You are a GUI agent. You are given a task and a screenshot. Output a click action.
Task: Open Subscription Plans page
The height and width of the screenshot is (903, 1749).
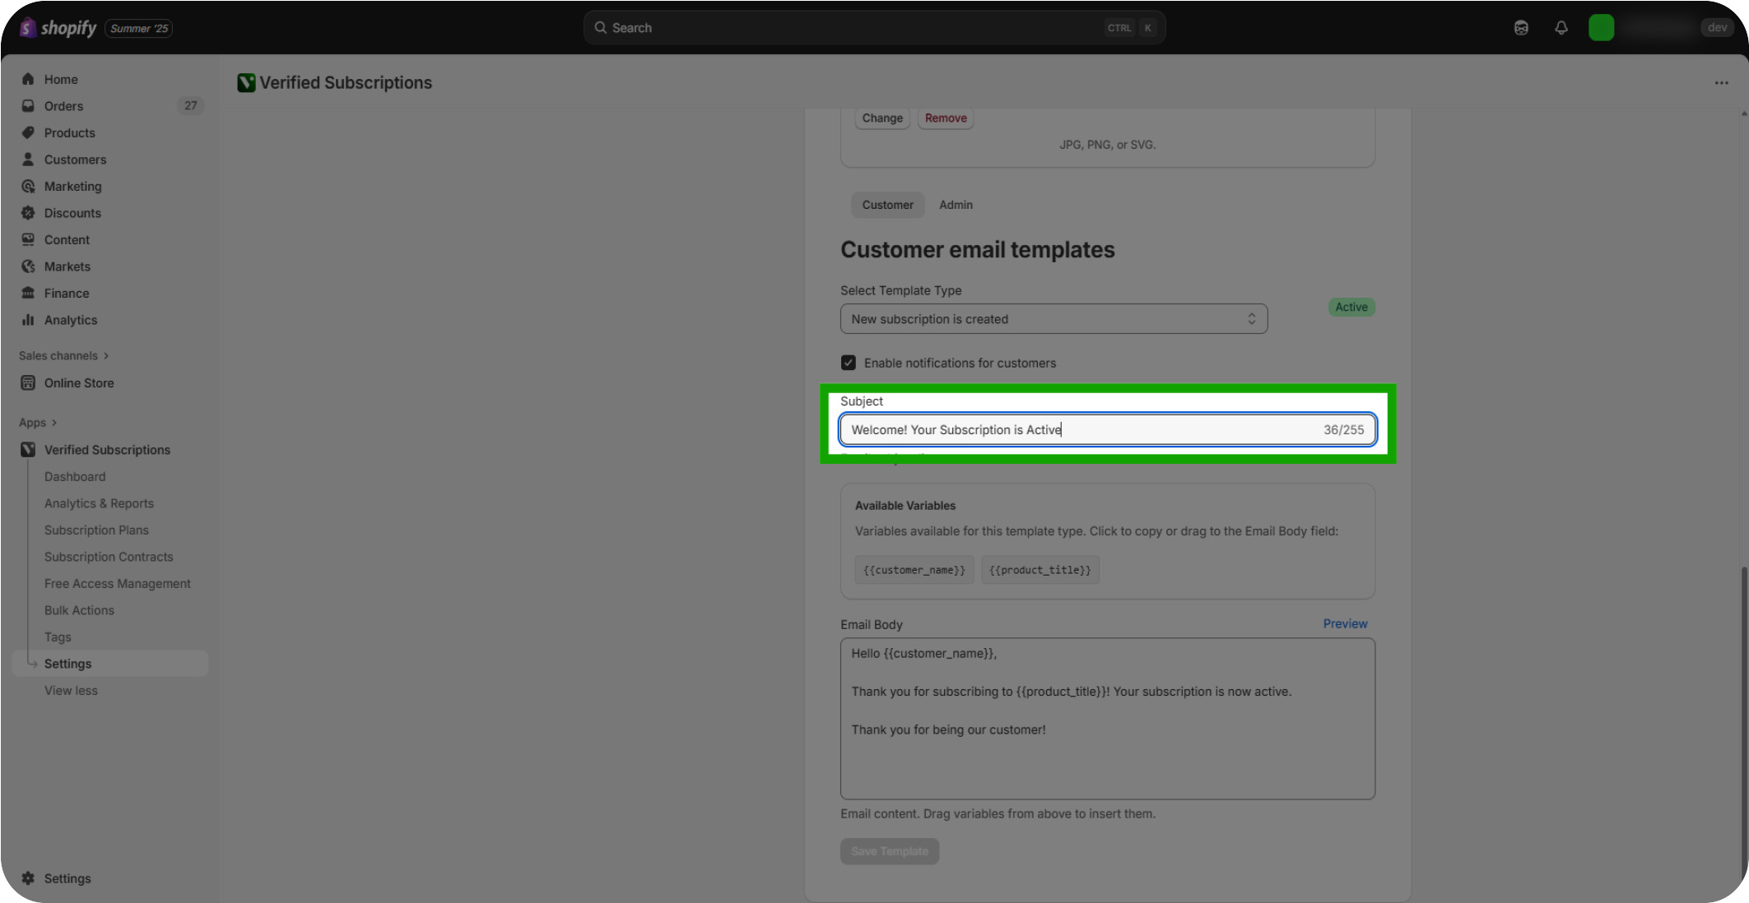tap(96, 530)
